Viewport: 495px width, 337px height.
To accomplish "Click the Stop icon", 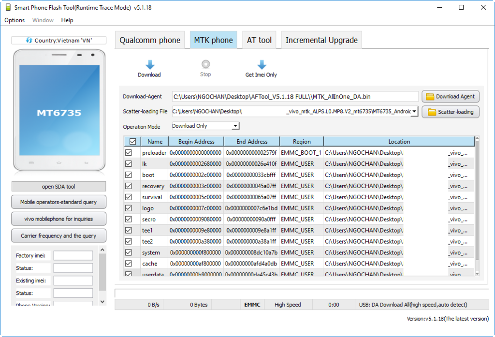I will [x=205, y=64].
